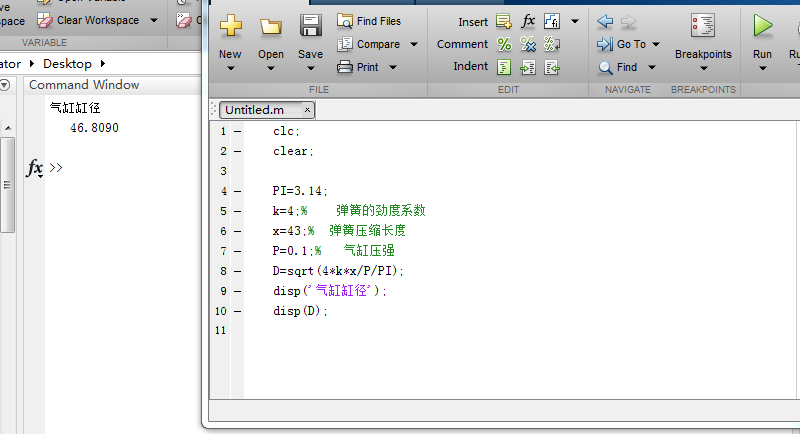Click the Desktop folder in the path
The width and height of the screenshot is (800, 434).
(x=67, y=64)
